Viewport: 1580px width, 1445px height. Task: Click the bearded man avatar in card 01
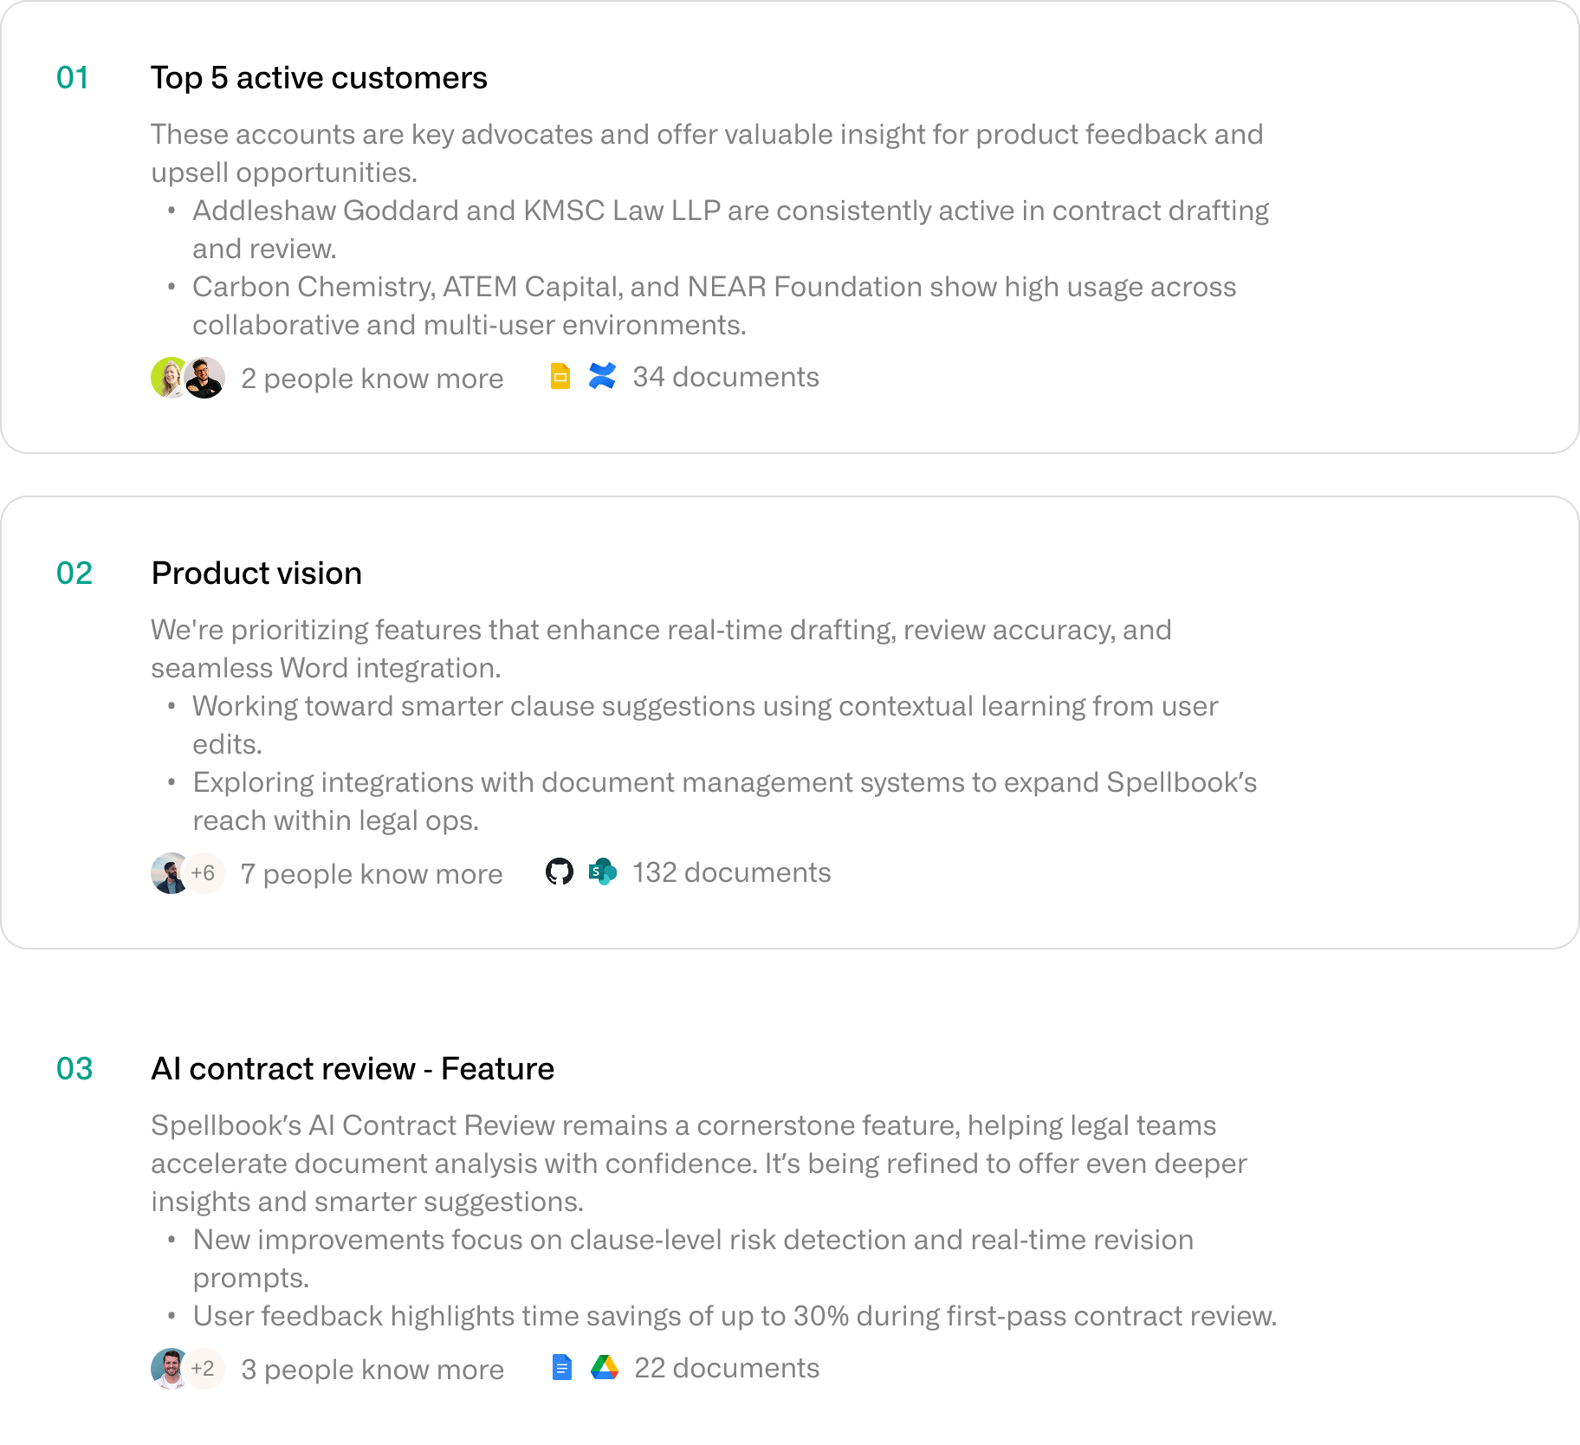coord(207,378)
